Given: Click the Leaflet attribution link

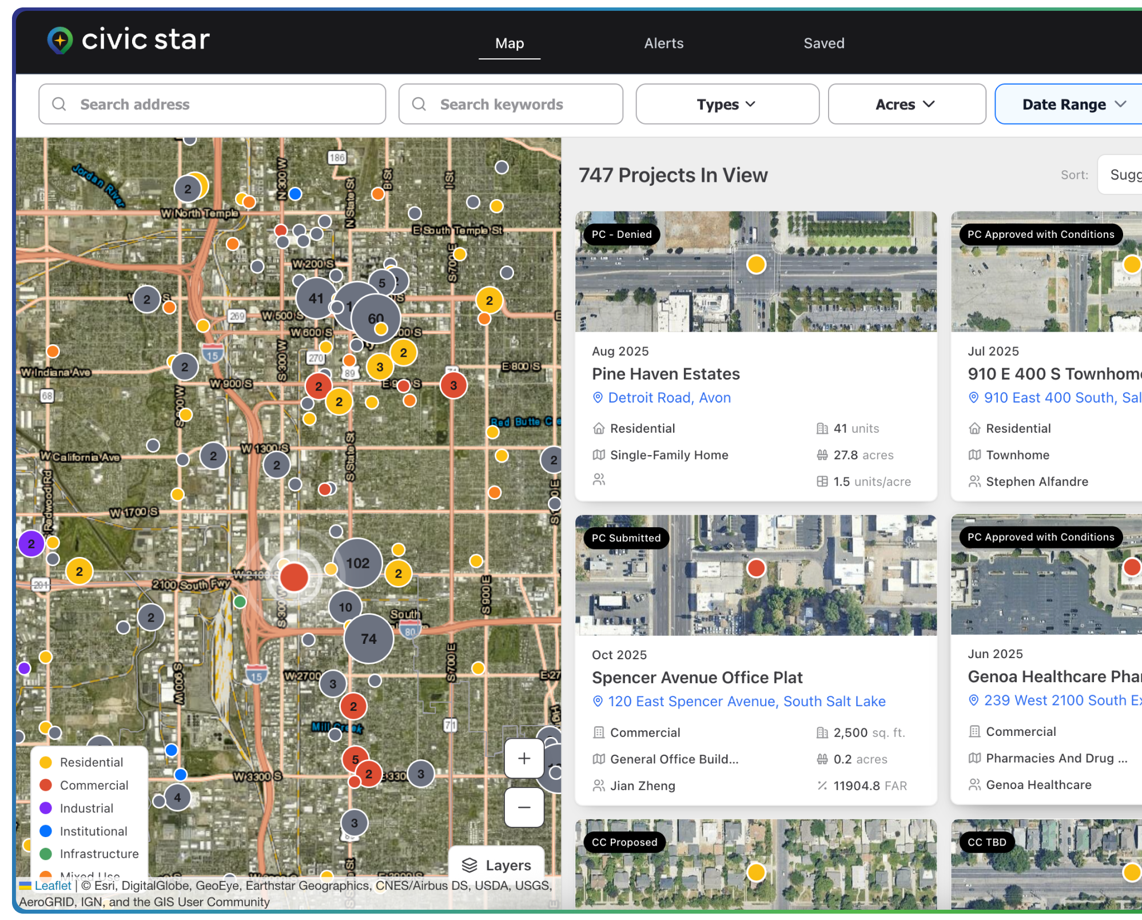Looking at the screenshot, I should tap(53, 886).
